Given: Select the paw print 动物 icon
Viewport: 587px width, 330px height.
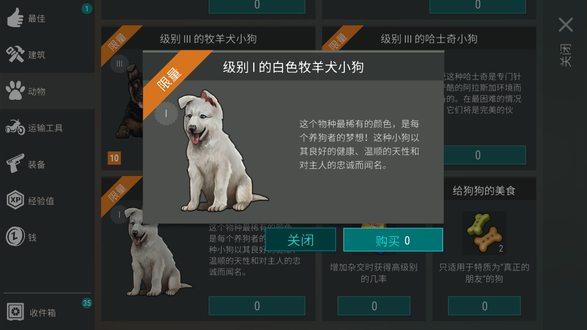Looking at the screenshot, I should (x=15, y=91).
